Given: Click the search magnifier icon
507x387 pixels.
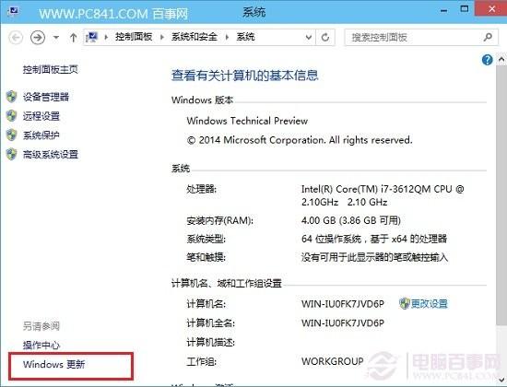Looking at the screenshot, I should (488, 37).
